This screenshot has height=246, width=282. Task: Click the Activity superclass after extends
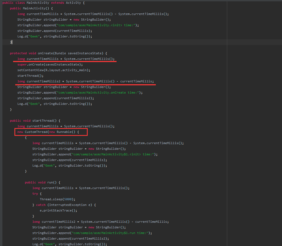pos(73,3)
